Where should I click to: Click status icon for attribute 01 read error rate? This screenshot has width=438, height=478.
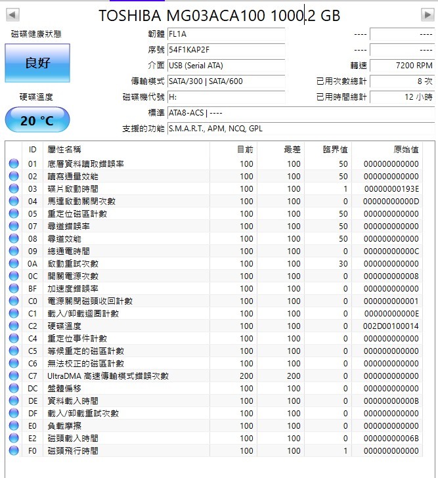point(14,164)
